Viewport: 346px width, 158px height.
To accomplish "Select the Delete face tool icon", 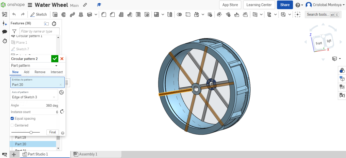I will (x=228, y=14).
